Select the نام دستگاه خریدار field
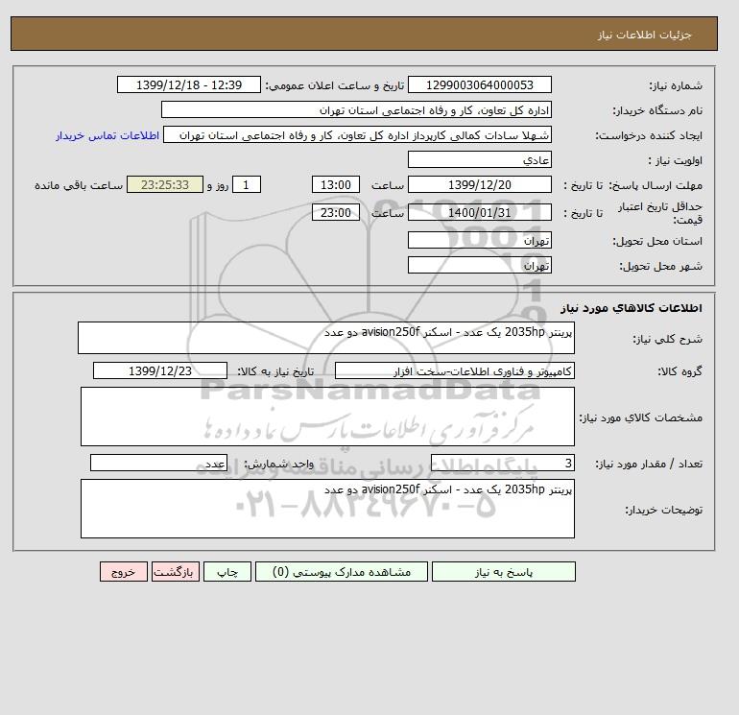The image size is (739, 715). pyautogui.click(x=356, y=109)
